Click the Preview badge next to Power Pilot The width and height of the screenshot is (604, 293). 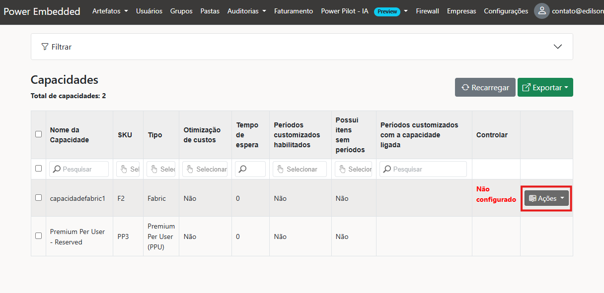[x=387, y=11]
